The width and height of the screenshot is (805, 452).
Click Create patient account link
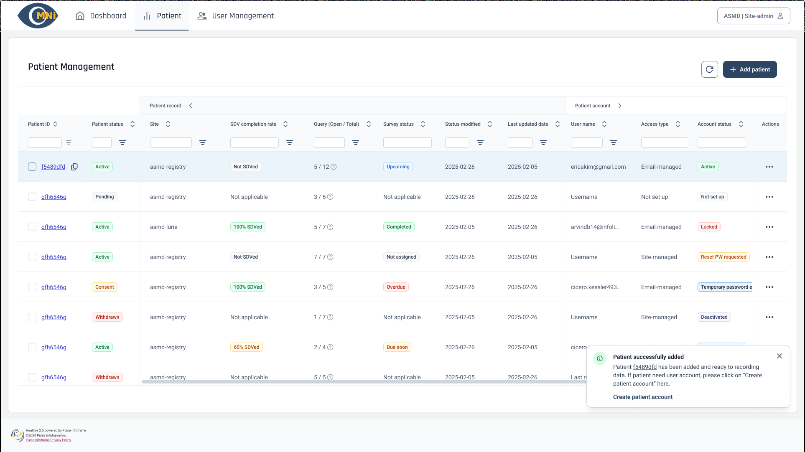(x=643, y=397)
